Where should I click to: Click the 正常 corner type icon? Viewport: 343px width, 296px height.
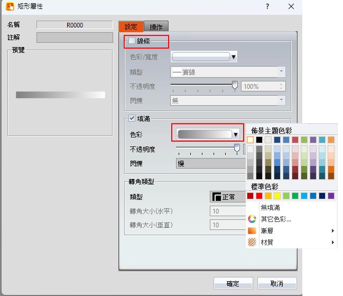[x=217, y=197]
